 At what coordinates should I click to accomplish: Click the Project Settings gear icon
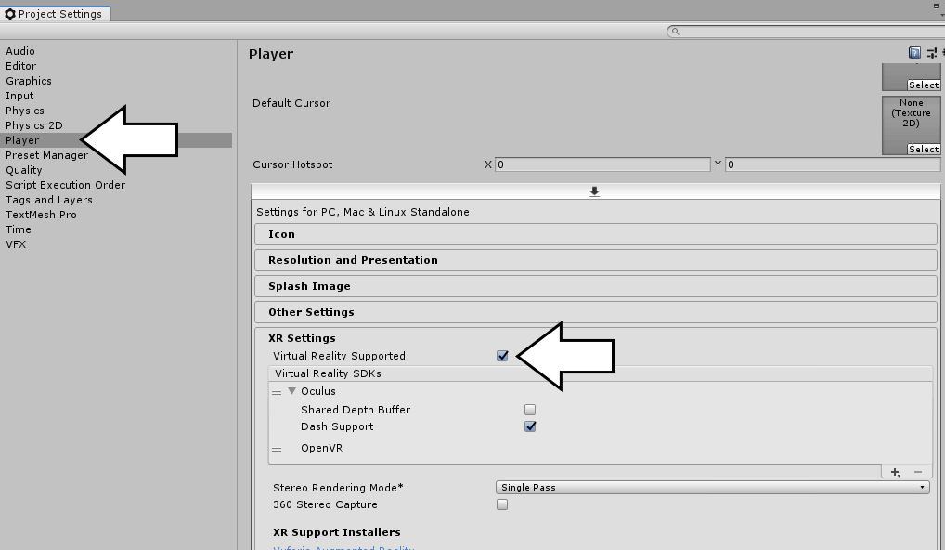pos(9,13)
